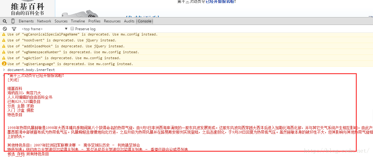
Task: Click the "hookEvent" is deprecated message
Action: click(x=62, y=40)
